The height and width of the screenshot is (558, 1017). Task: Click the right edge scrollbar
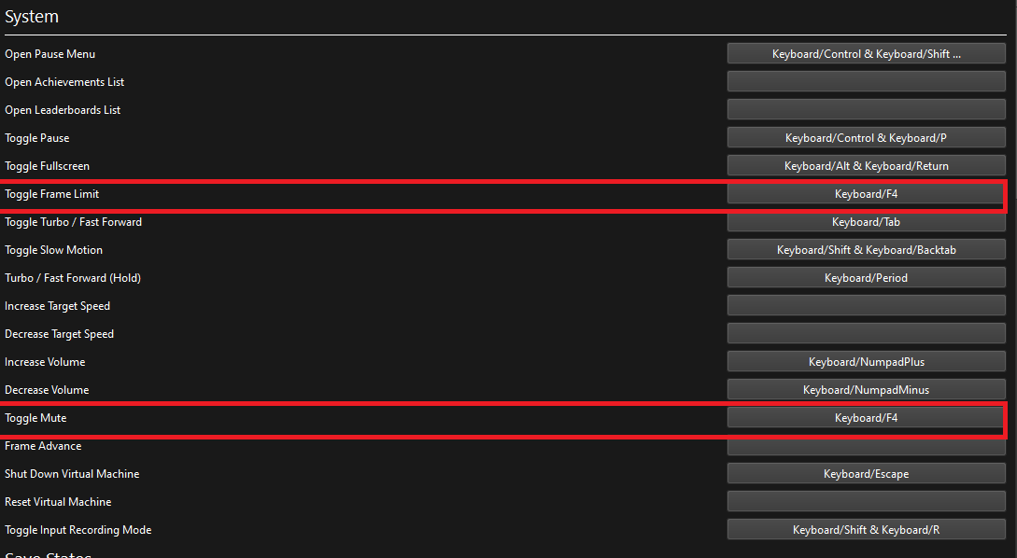[x=1013, y=280]
